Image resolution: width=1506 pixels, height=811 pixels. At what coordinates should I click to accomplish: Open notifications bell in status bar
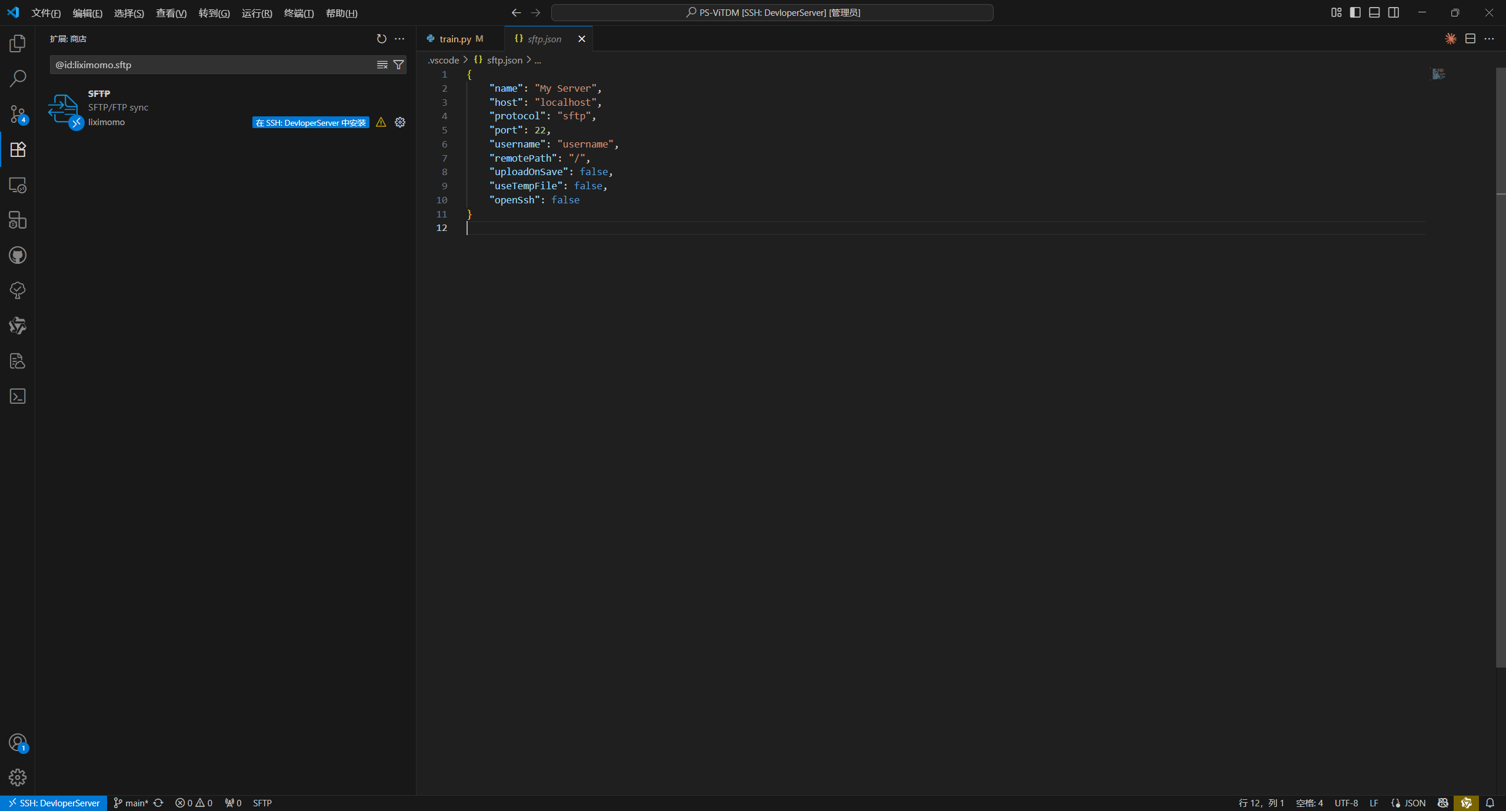1490,803
